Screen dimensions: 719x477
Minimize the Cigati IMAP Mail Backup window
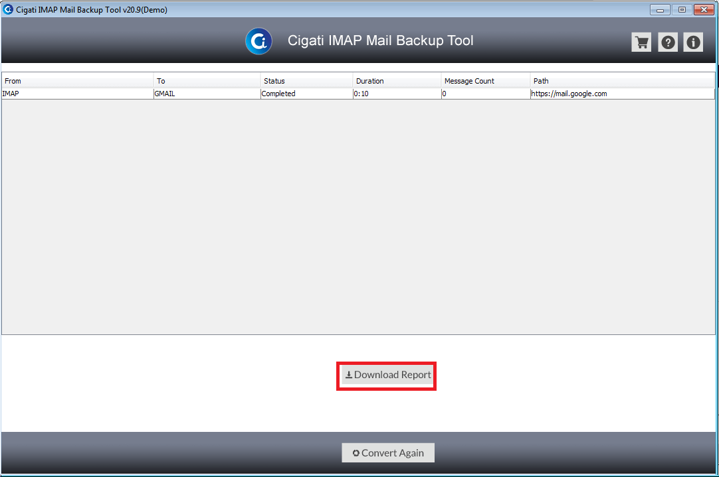click(660, 9)
